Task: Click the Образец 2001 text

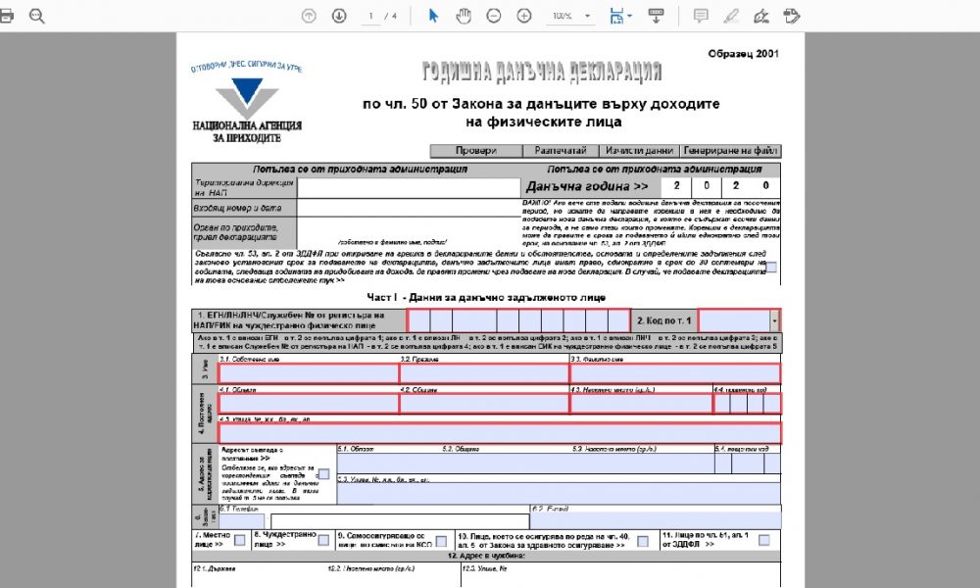Action: click(743, 54)
